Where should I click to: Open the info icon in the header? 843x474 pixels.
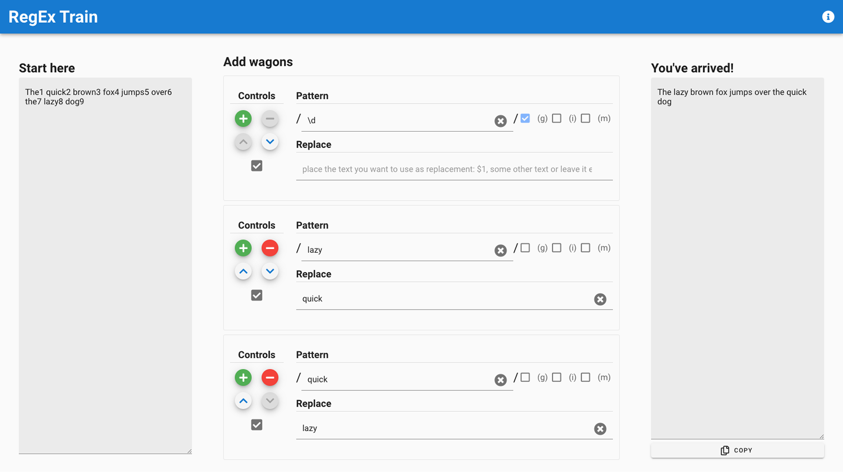pyautogui.click(x=828, y=17)
